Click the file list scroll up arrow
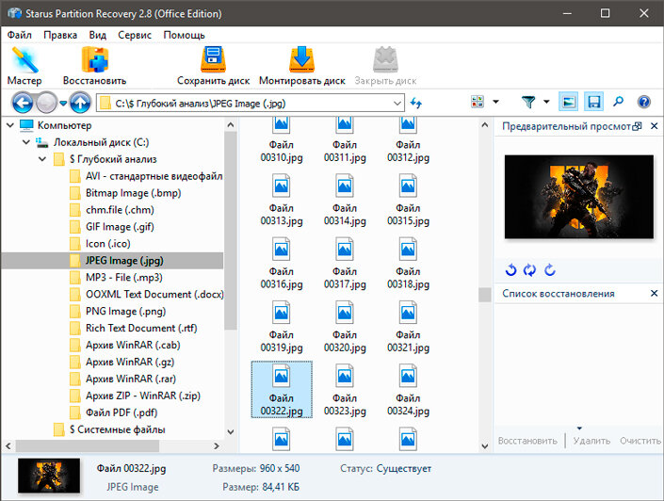Viewport: 664px width, 501px height. click(485, 125)
